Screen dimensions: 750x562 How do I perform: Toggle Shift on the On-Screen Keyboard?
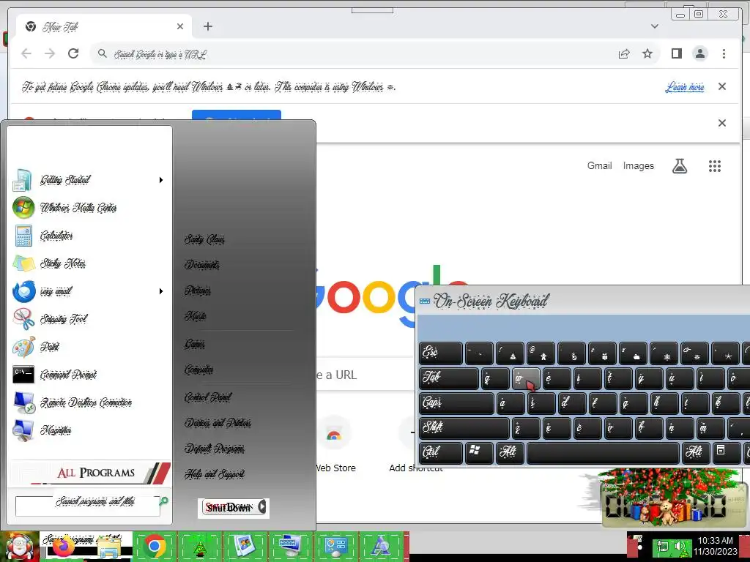[x=464, y=427]
